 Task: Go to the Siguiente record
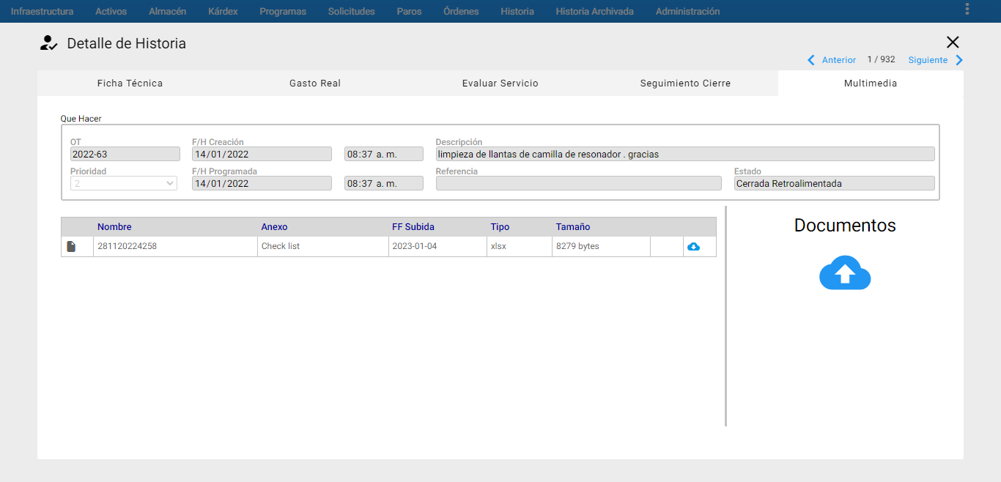[928, 60]
